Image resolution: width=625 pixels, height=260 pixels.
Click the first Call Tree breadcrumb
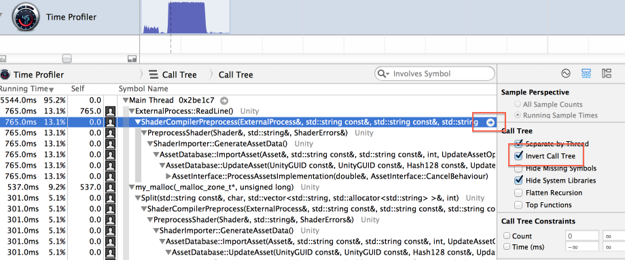(x=179, y=75)
